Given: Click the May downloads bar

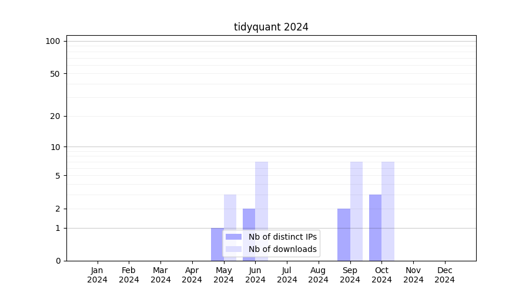Looking at the screenshot, I should point(230,212).
